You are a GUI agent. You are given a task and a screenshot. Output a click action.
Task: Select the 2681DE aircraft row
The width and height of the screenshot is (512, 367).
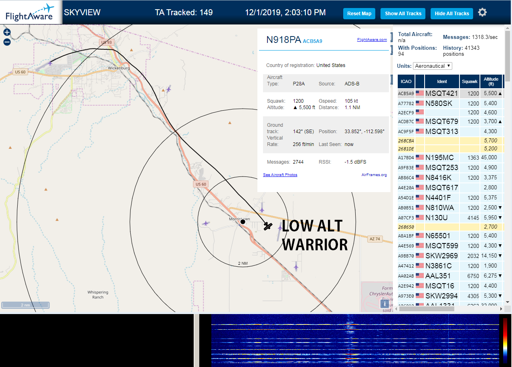point(450,149)
